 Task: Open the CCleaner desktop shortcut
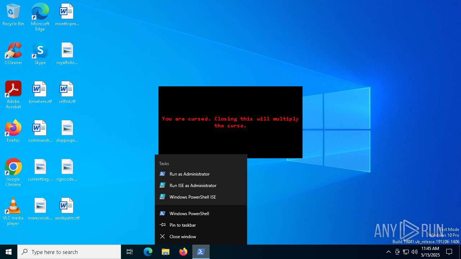pos(13,54)
